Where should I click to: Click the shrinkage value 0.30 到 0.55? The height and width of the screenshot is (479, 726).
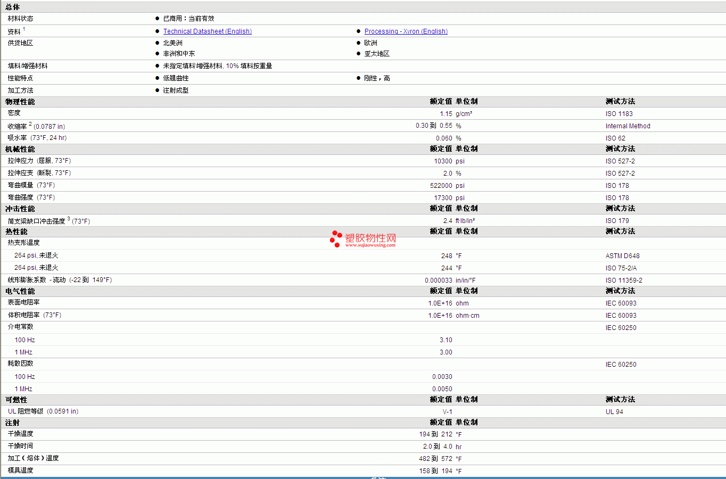click(x=434, y=126)
